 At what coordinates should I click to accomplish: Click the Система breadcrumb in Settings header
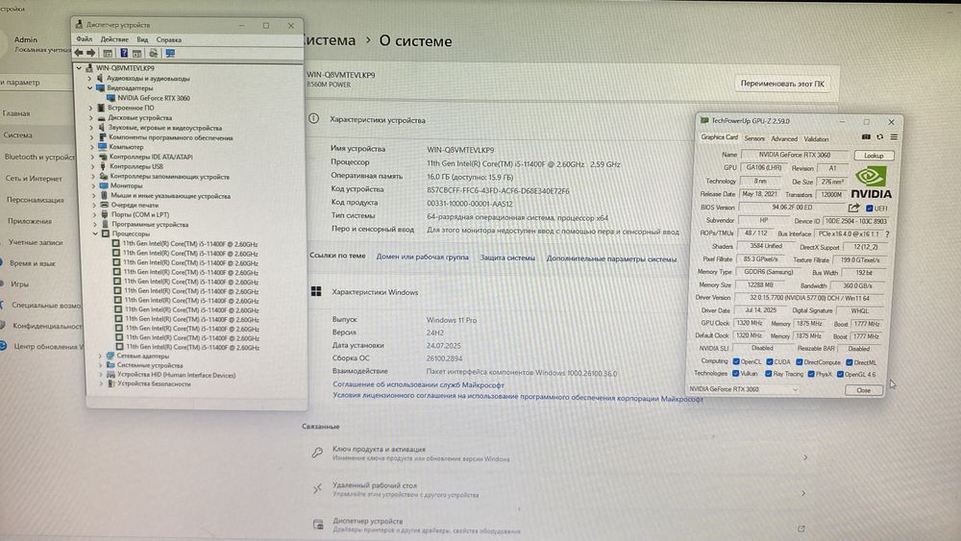pos(329,40)
